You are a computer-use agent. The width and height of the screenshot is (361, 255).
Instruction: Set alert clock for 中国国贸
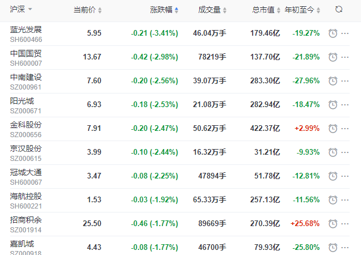333,57
